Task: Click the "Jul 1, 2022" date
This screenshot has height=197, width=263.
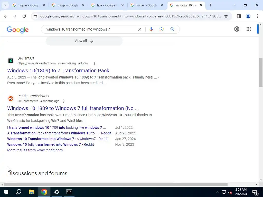Action: click(x=124, y=127)
